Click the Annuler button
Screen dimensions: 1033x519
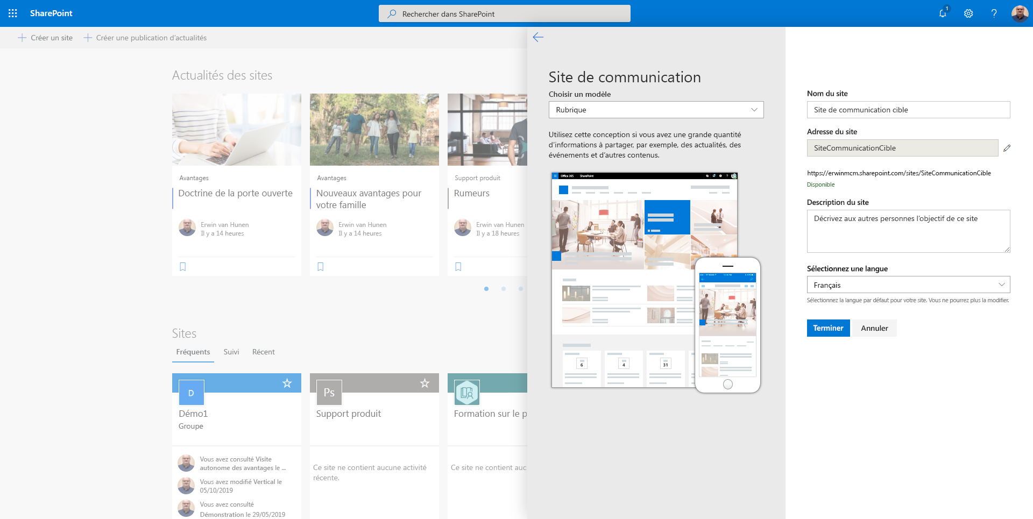(x=874, y=328)
